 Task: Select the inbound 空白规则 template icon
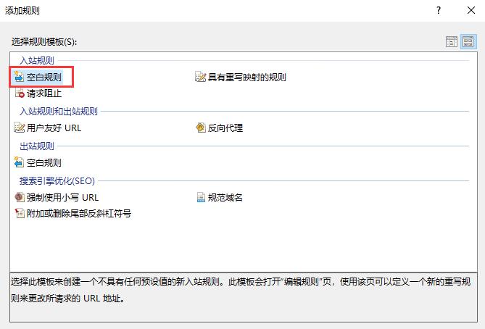(x=19, y=76)
